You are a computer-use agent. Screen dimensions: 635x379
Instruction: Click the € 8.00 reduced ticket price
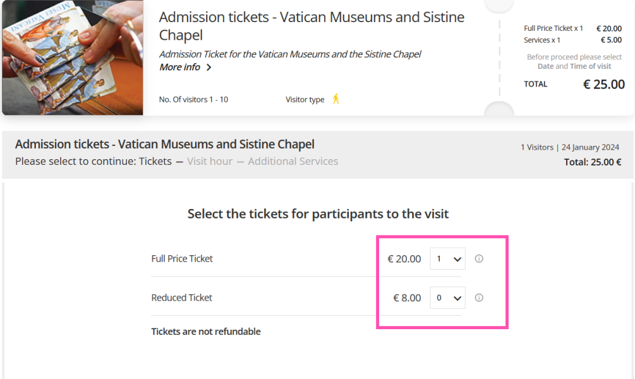point(407,298)
